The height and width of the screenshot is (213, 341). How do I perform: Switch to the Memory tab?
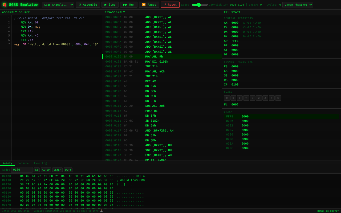pyautogui.click(x=7, y=163)
